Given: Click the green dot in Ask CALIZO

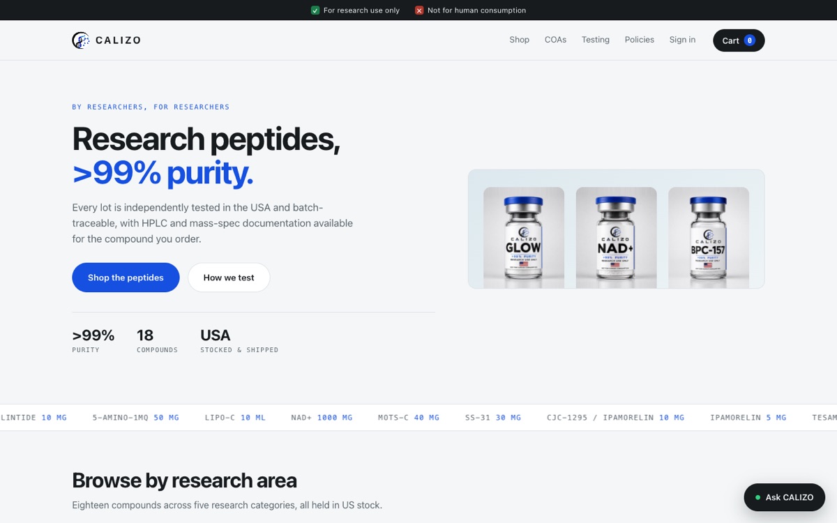Looking at the screenshot, I should pos(758,498).
